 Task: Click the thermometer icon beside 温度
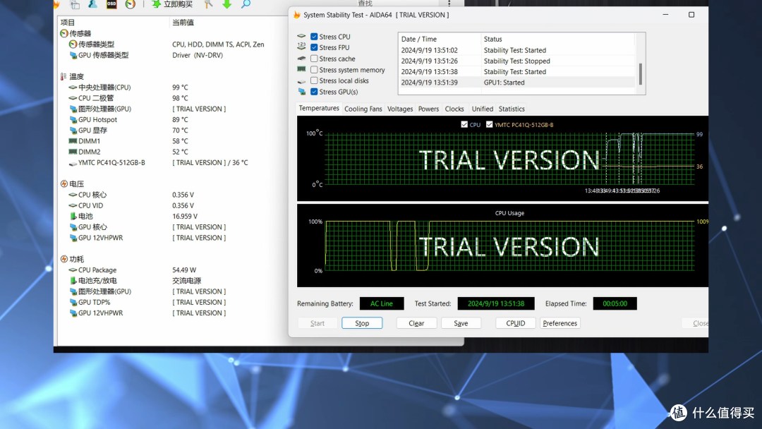tap(64, 77)
